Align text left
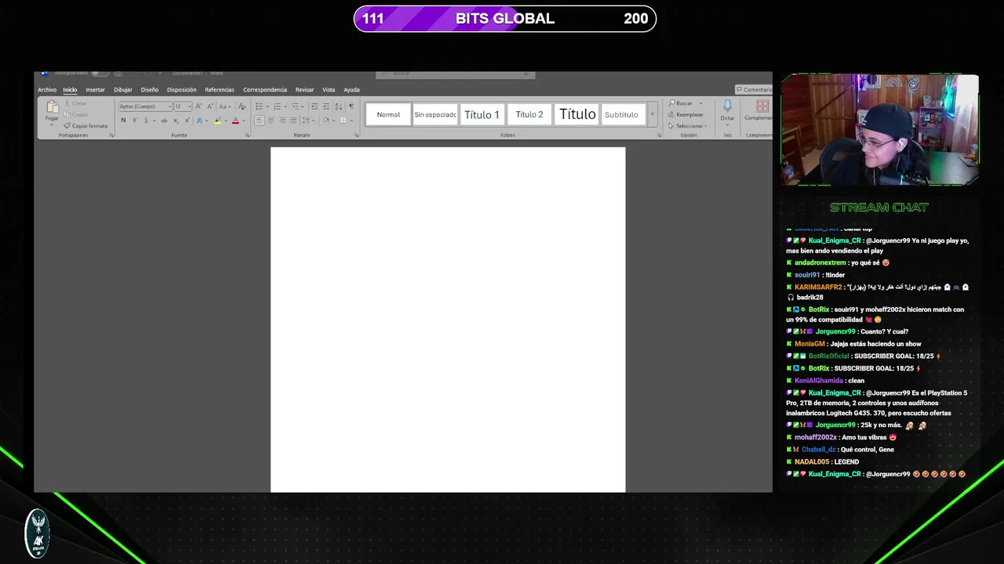Screen dimensions: 1004x564 pos(260,120)
